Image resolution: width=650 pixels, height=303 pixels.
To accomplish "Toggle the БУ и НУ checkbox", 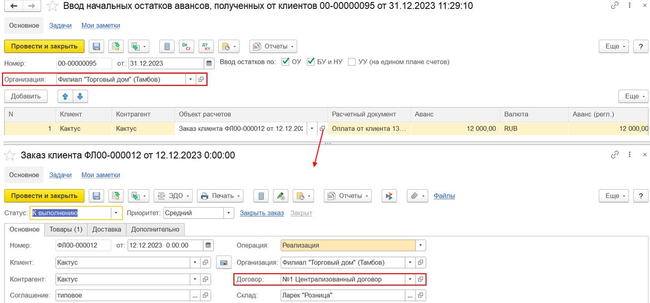I will (311, 62).
